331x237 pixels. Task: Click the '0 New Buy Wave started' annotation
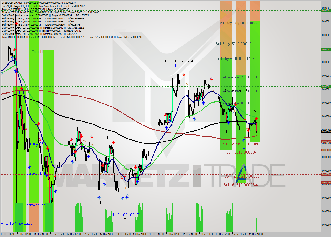17,223
